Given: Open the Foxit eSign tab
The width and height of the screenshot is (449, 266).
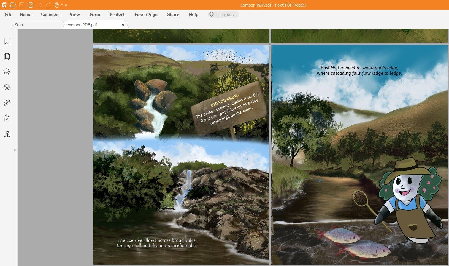Looking at the screenshot, I should point(146,15).
